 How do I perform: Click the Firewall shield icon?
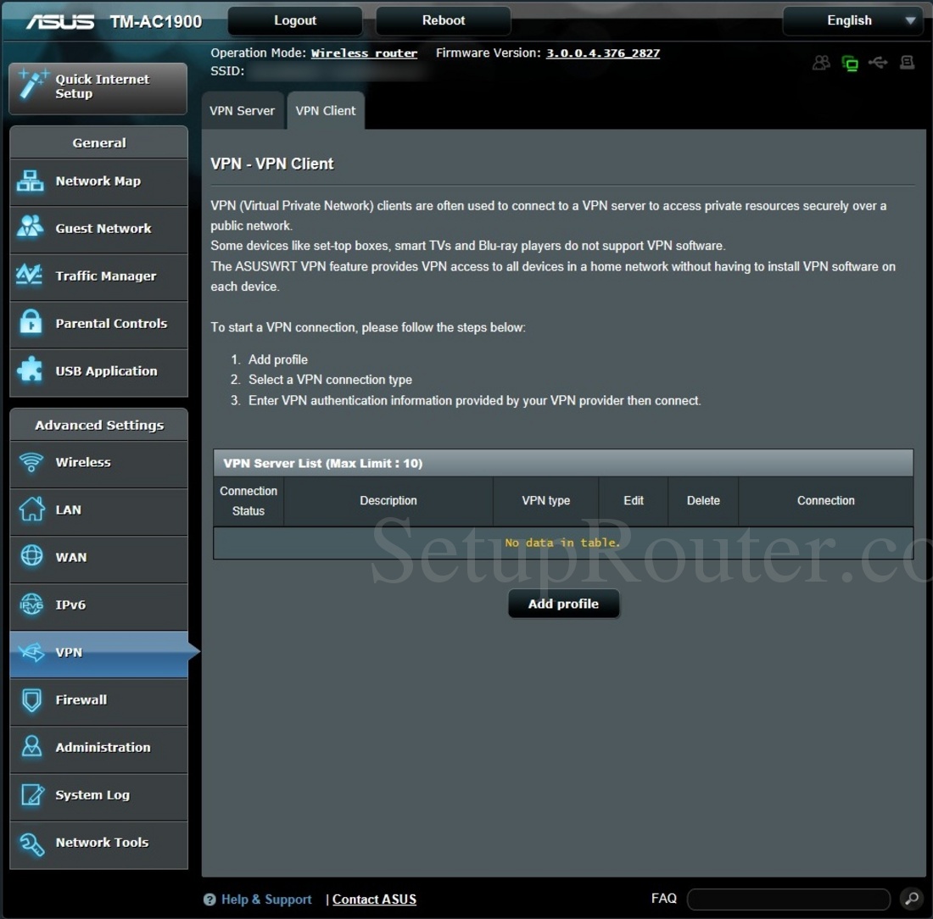coord(31,700)
